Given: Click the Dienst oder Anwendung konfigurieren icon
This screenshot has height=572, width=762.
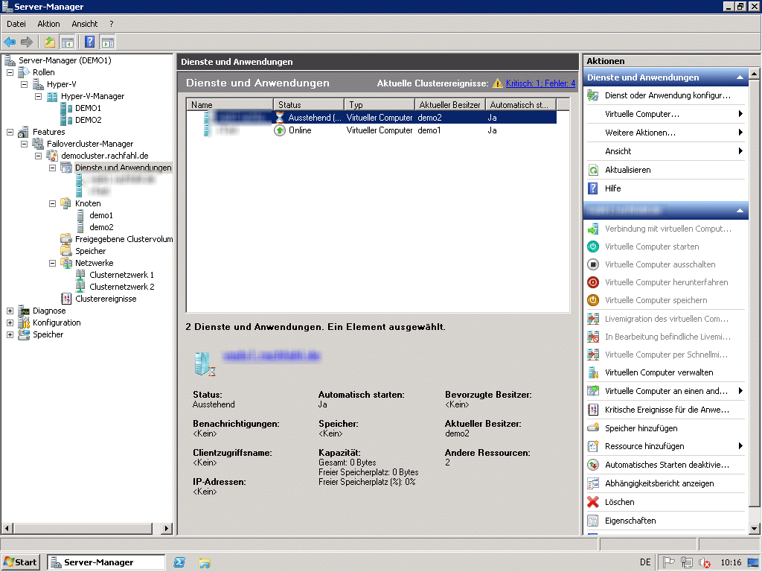Looking at the screenshot, I should (x=593, y=95).
